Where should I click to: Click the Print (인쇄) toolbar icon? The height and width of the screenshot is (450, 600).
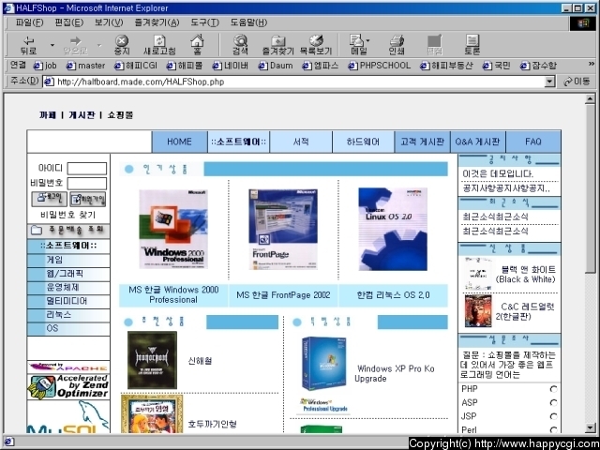pyautogui.click(x=397, y=45)
